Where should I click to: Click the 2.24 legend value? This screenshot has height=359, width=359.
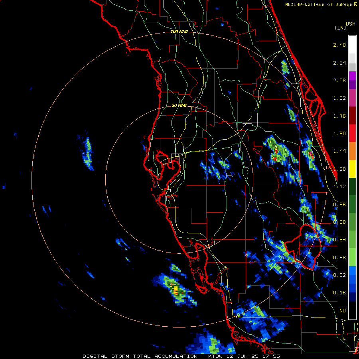point(339,63)
